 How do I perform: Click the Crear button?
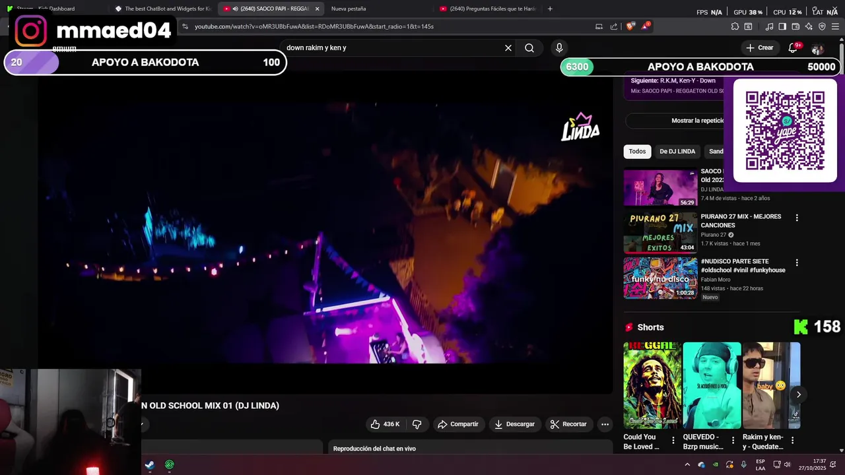coord(760,47)
